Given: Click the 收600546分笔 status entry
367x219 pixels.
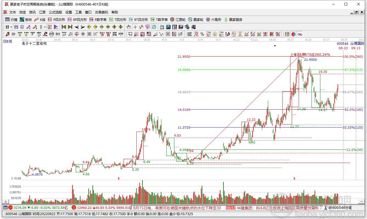Looking at the screenshot, I should coord(340,208).
